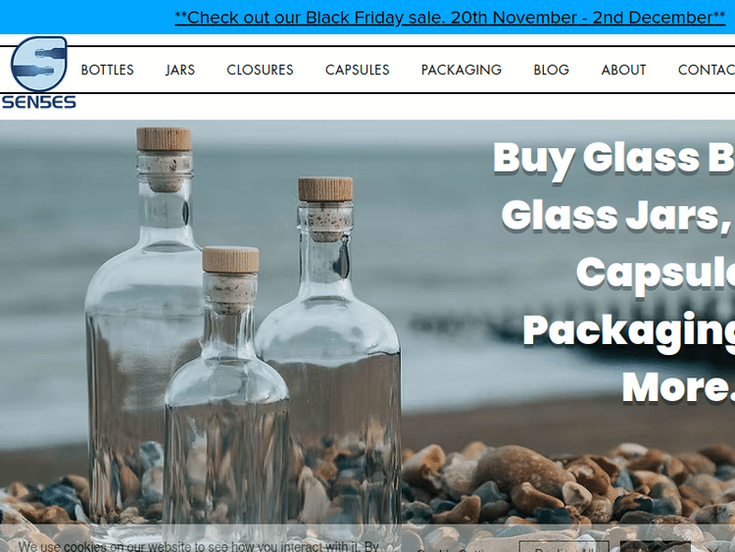Open the ABOUT page
735x552 pixels.
623,70
